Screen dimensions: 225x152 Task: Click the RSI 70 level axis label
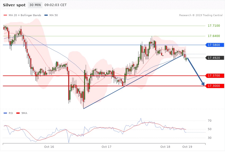pyautogui.click(x=210, y=121)
